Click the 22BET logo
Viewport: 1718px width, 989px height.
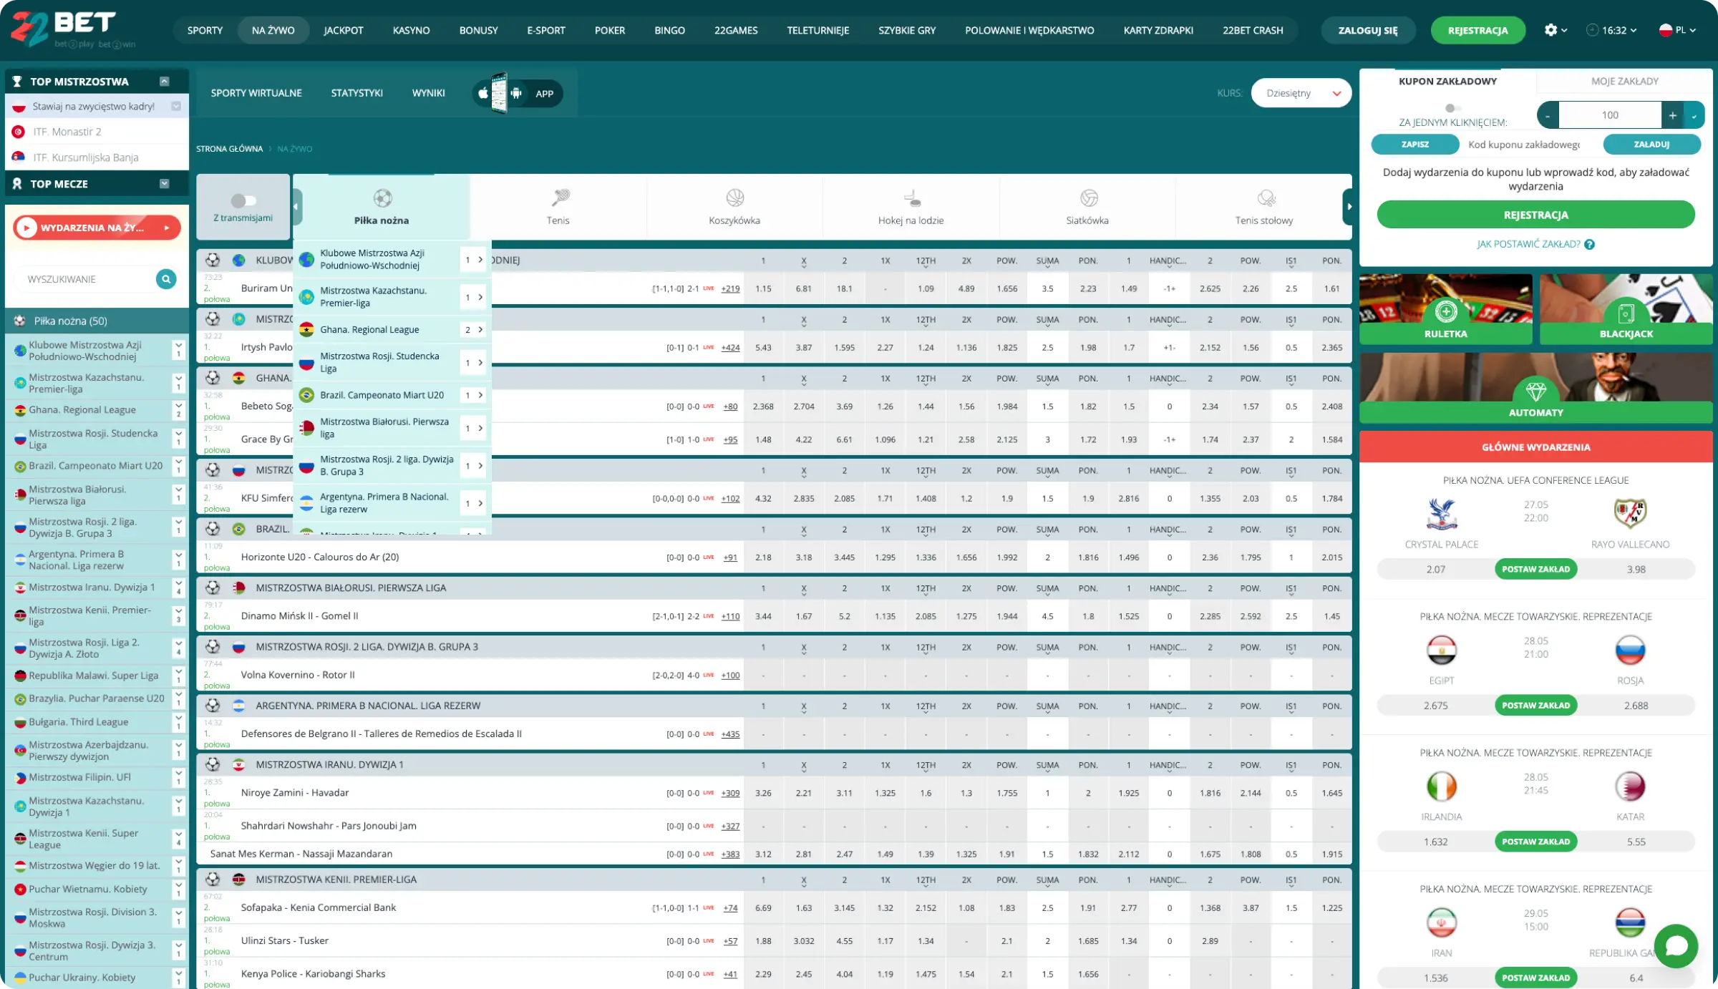73,30
